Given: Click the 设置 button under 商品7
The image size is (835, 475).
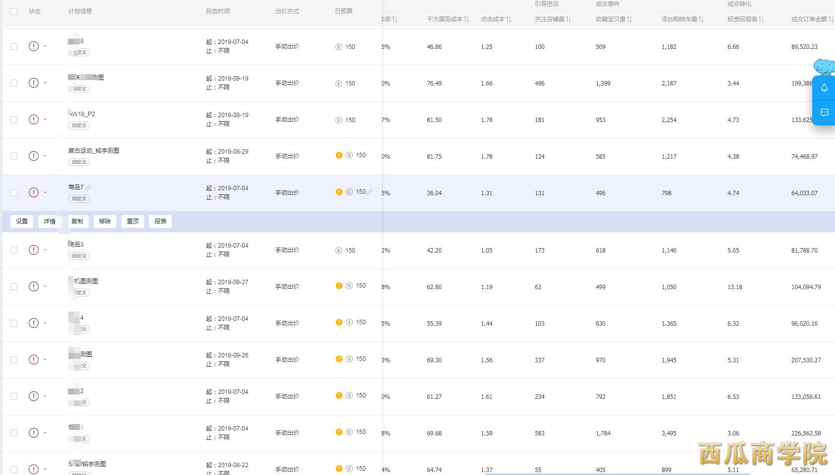Looking at the screenshot, I should 22,221.
